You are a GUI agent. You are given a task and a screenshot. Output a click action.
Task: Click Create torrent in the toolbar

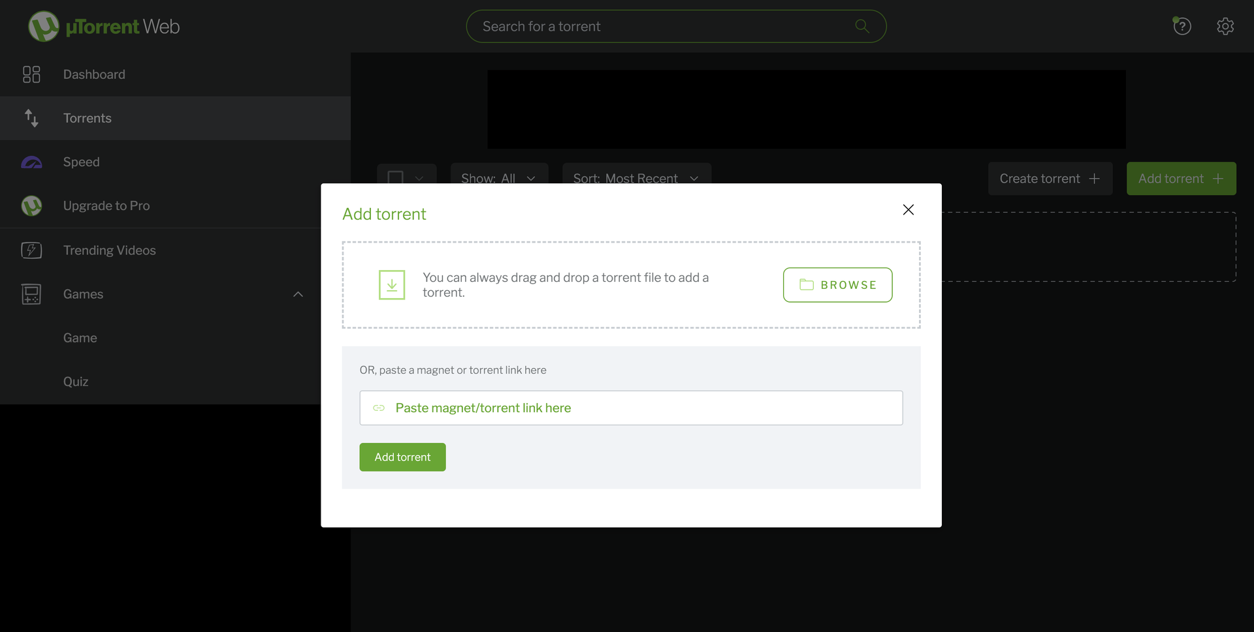[x=1050, y=178]
